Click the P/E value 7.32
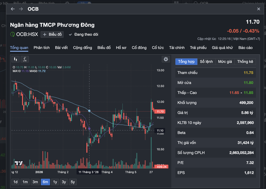The height and width of the screenshot is (189, 266). coord(250,163)
